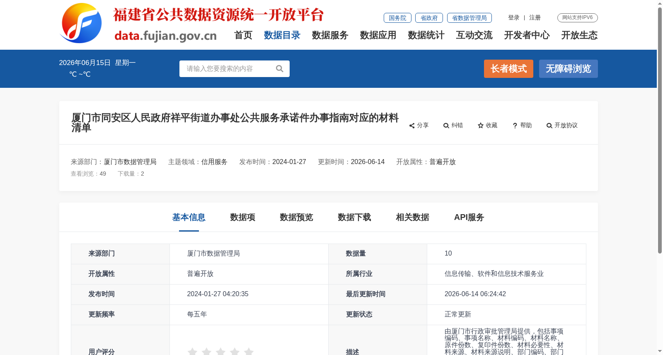
Task: Click the search magnifier icon
Action: (280, 69)
